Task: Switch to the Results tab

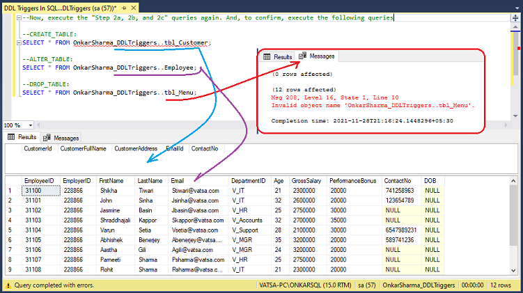Action: tap(22, 137)
